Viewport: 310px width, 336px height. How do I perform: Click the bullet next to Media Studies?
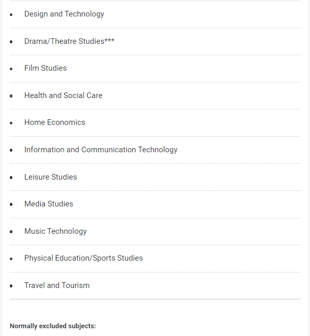point(11,204)
